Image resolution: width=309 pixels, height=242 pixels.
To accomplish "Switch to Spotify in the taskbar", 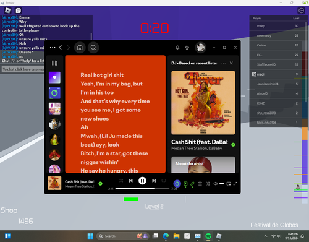I will (x=208, y=236).
